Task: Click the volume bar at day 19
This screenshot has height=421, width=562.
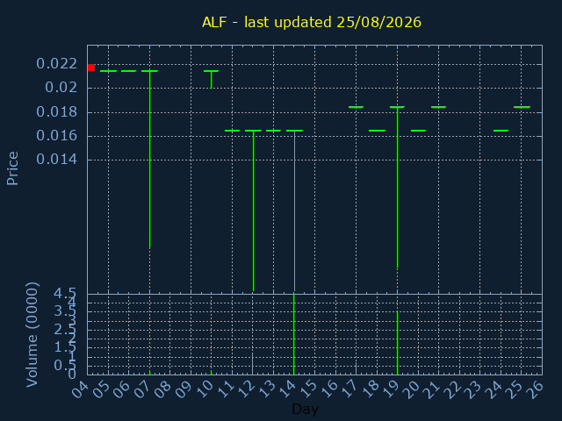Action: (x=397, y=343)
